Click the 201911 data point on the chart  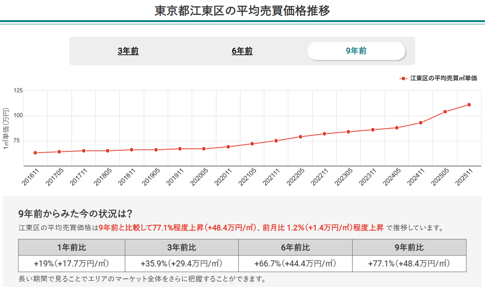(x=180, y=149)
